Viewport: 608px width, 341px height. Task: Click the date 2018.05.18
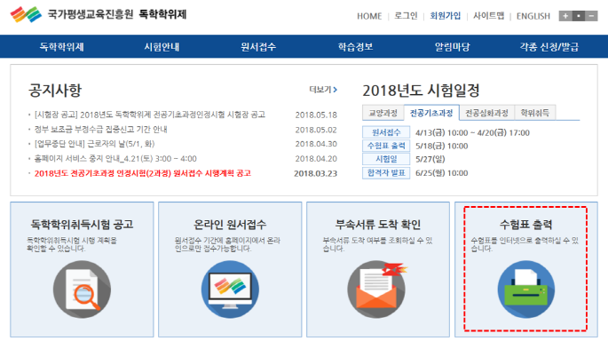click(x=316, y=115)
